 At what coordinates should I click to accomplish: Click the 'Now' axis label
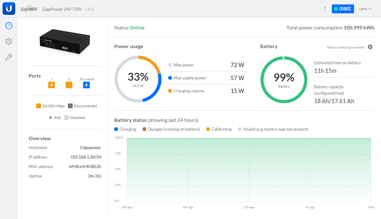coord(371,207)
